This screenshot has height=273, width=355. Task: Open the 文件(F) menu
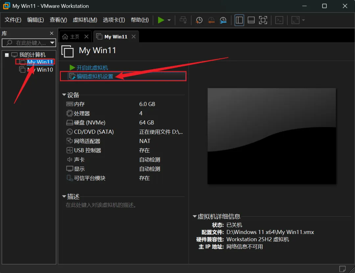pyautogui.click(x=13, y=20)
